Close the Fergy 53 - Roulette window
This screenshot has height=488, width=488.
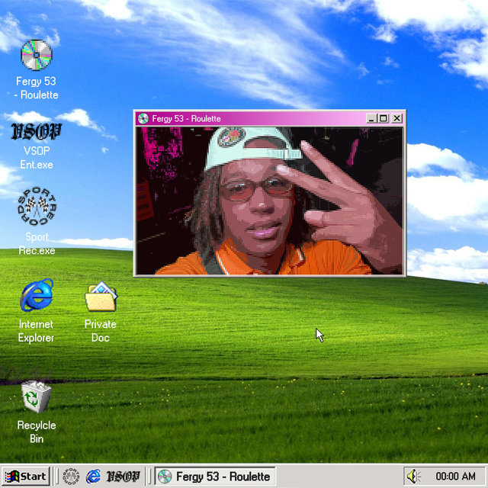click(x=396, y=119)
